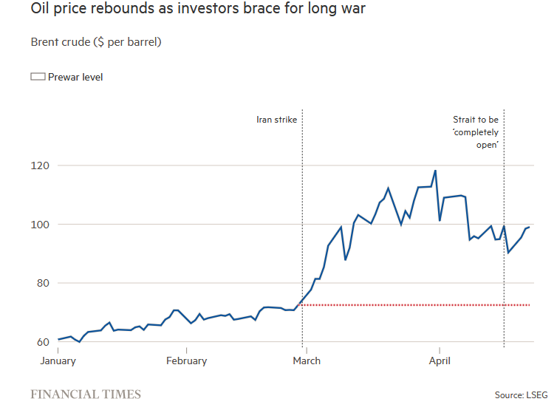Open the Financial Times logo
The image size is (557, 410).
point(86,394)
